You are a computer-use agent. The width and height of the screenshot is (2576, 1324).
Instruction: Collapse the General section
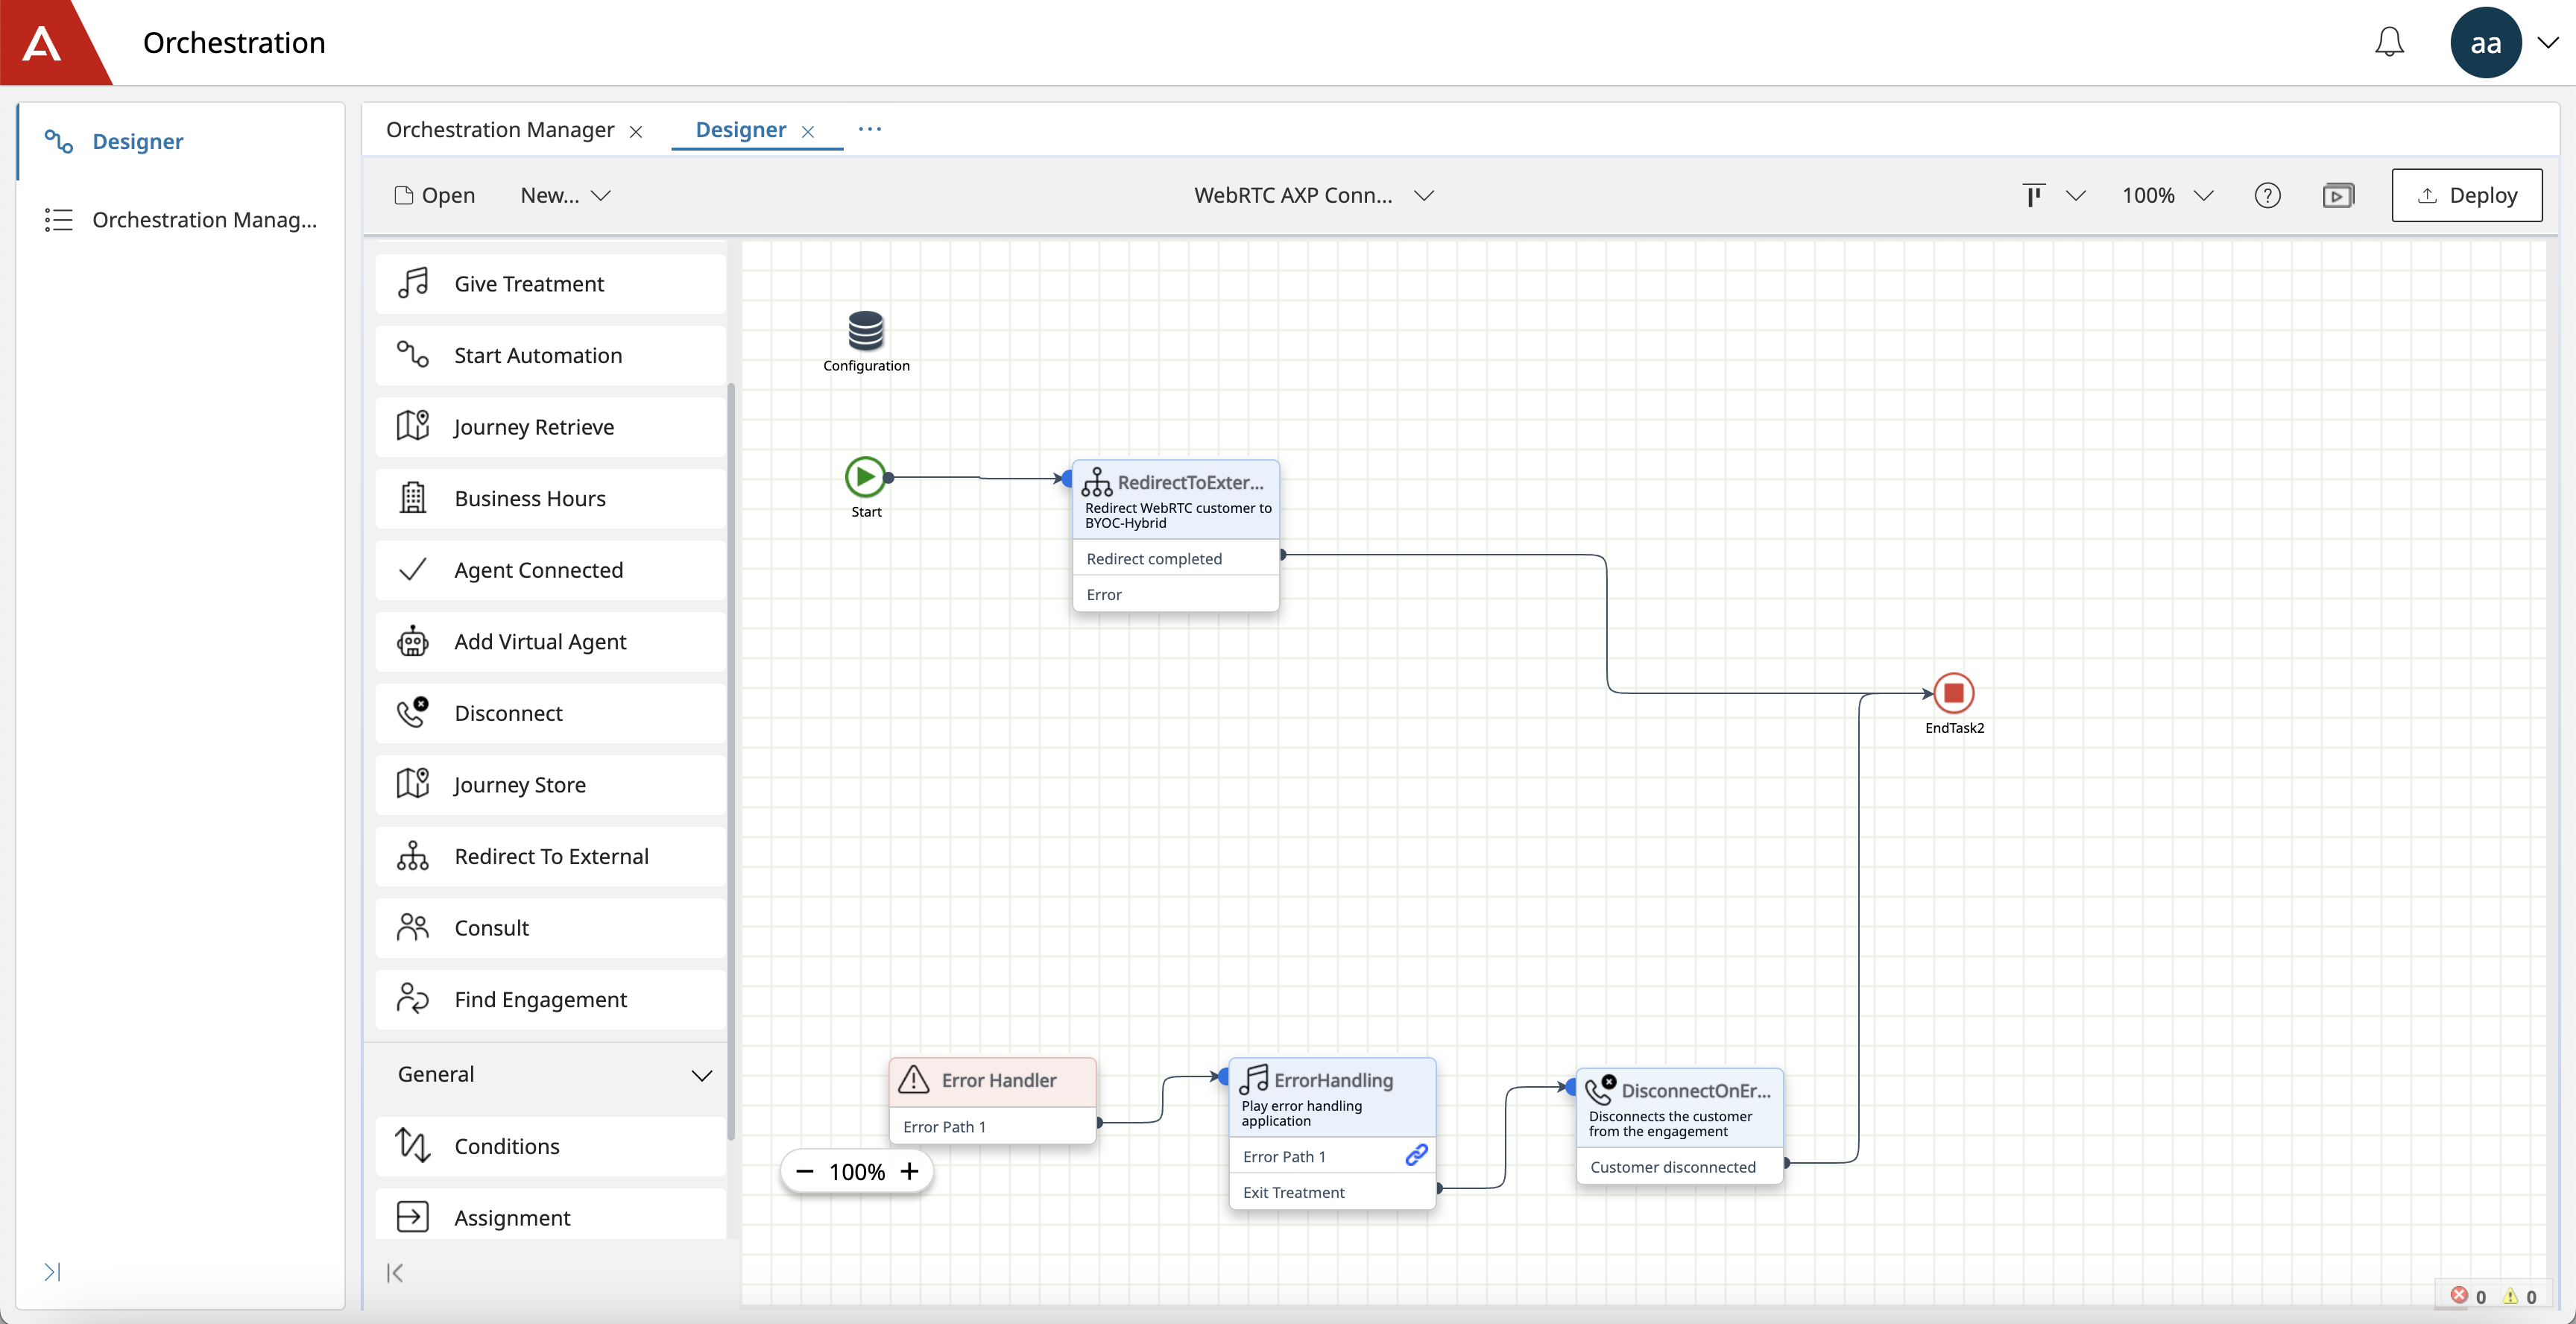click(x=702, y=1076)
